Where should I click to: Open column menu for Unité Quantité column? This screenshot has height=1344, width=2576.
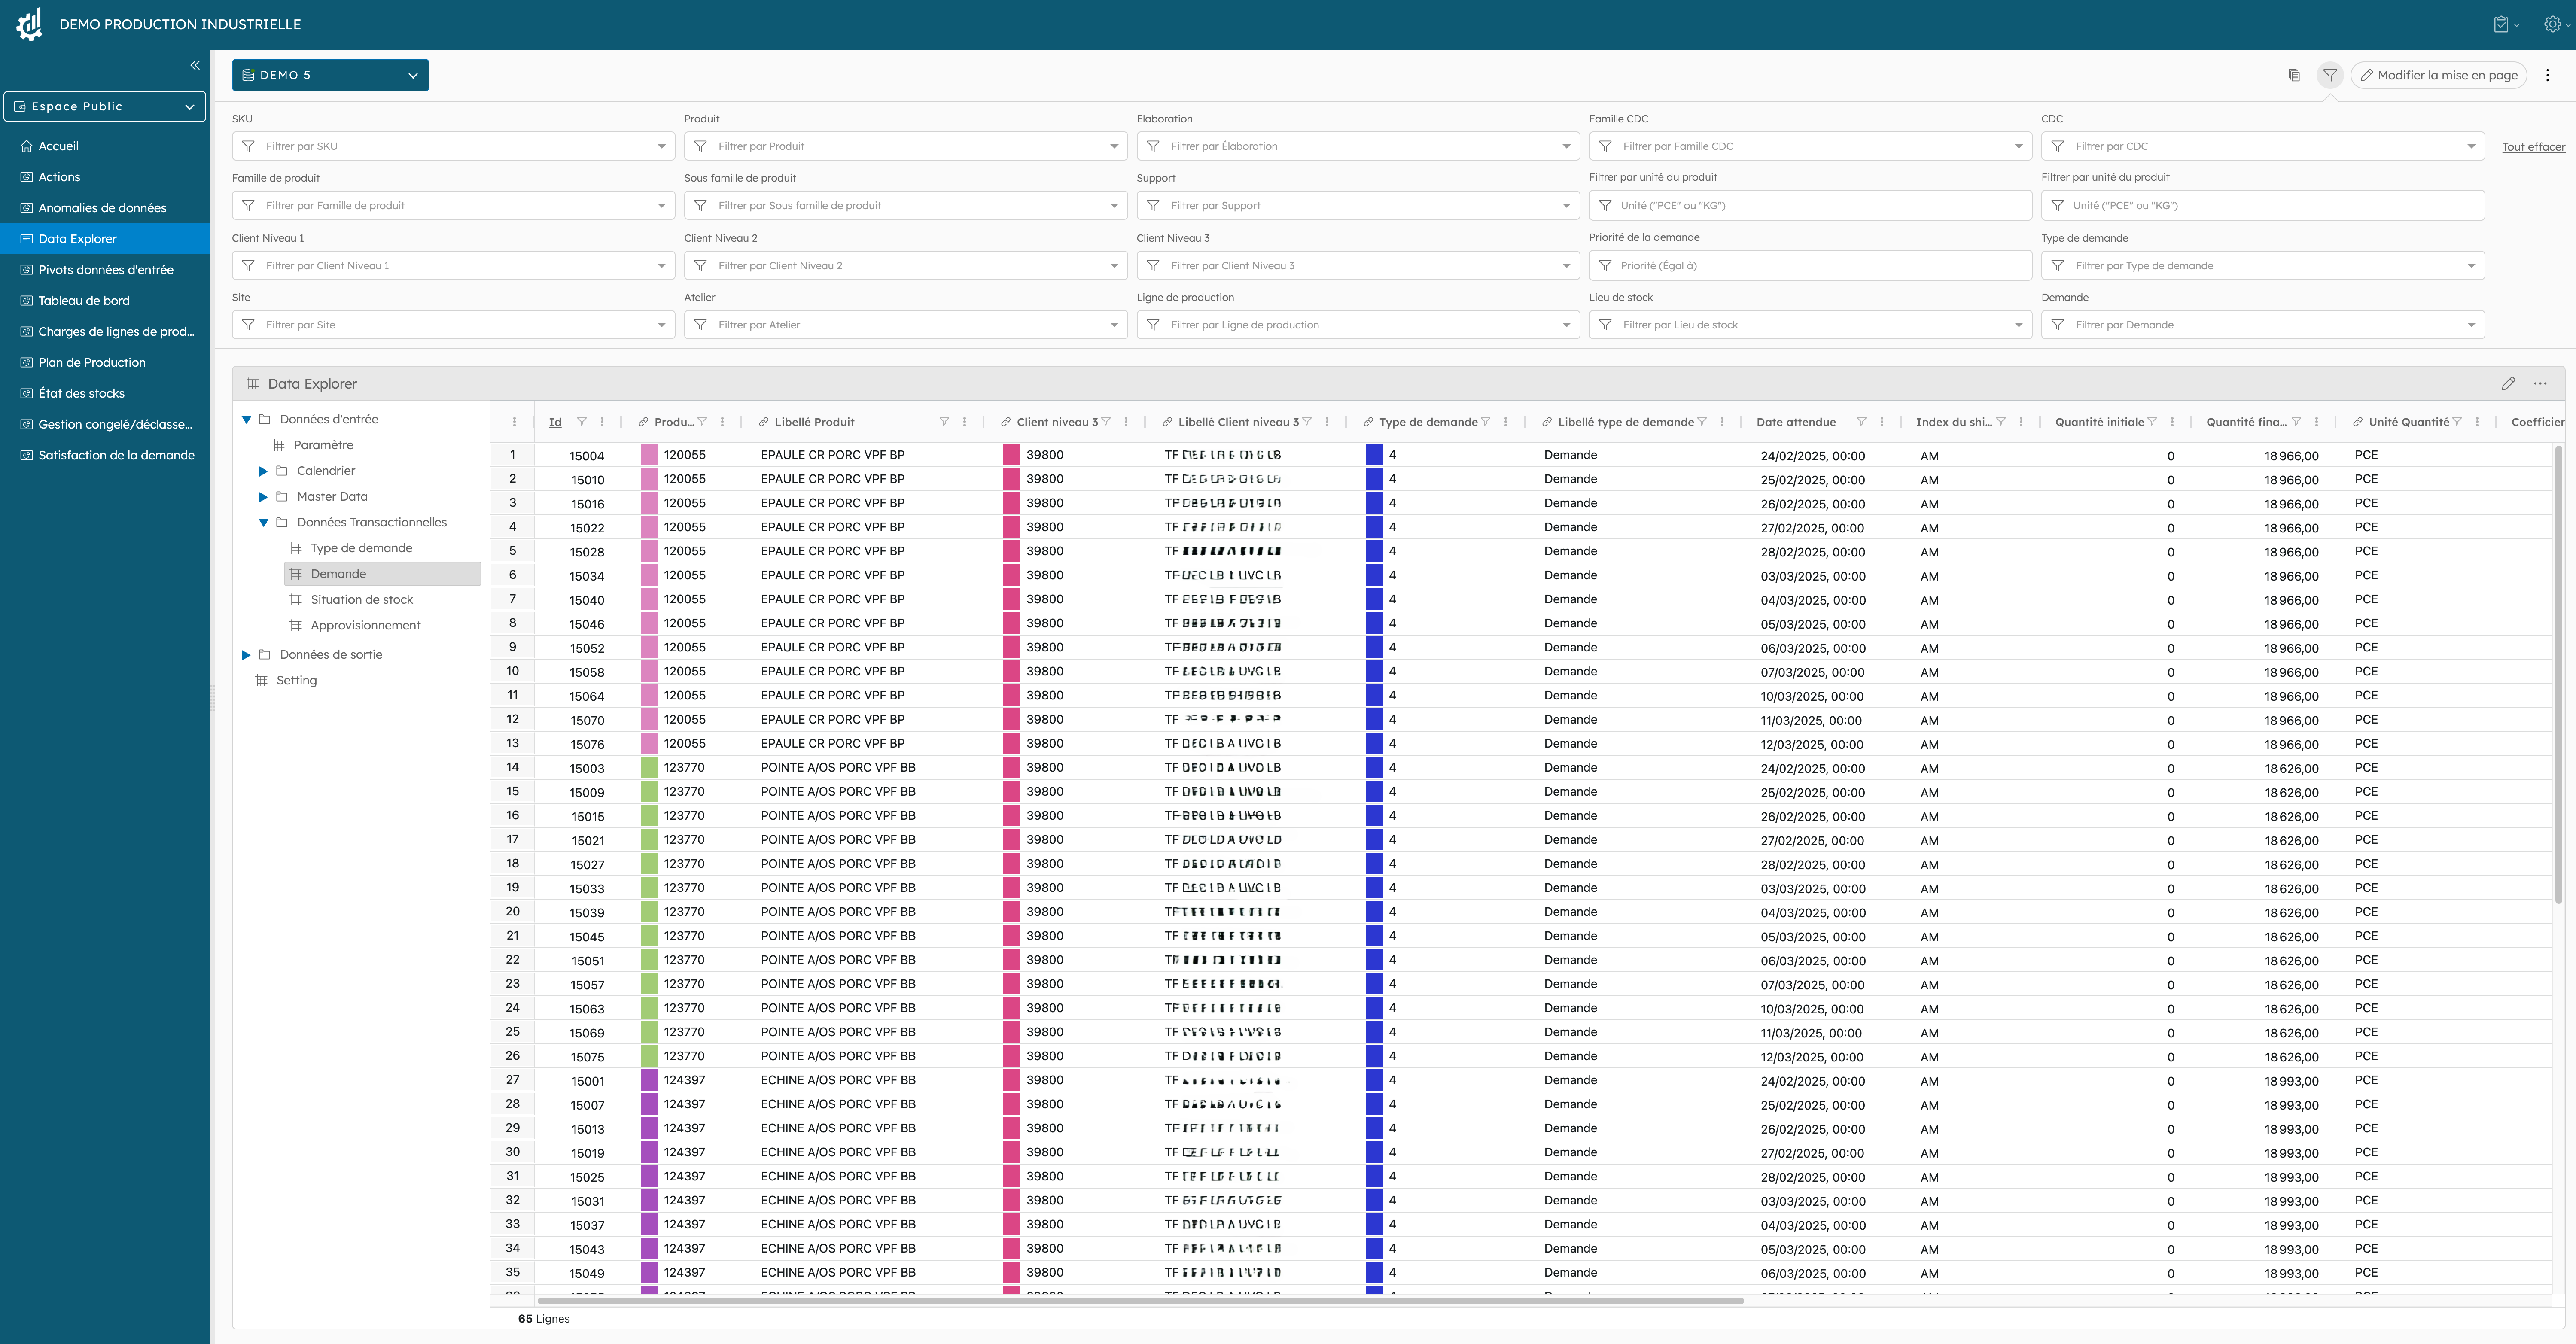(x=2477, y=422)
